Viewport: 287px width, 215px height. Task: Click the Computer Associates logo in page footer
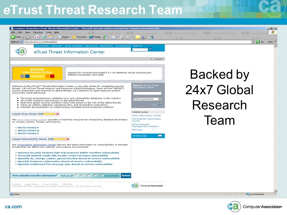pos(147,186)
